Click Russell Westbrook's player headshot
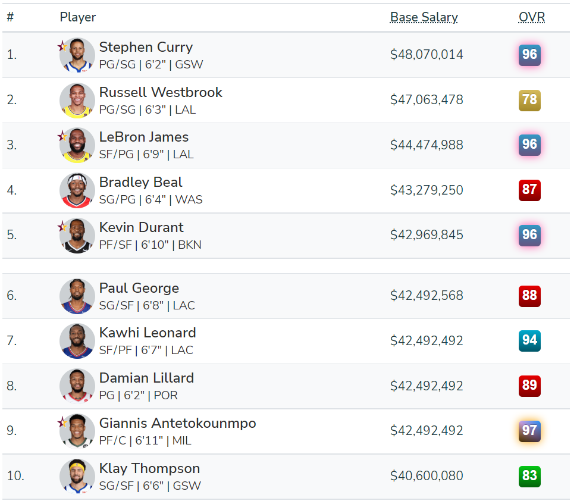This screenshot has width=580, height=504. coord(77,101)
